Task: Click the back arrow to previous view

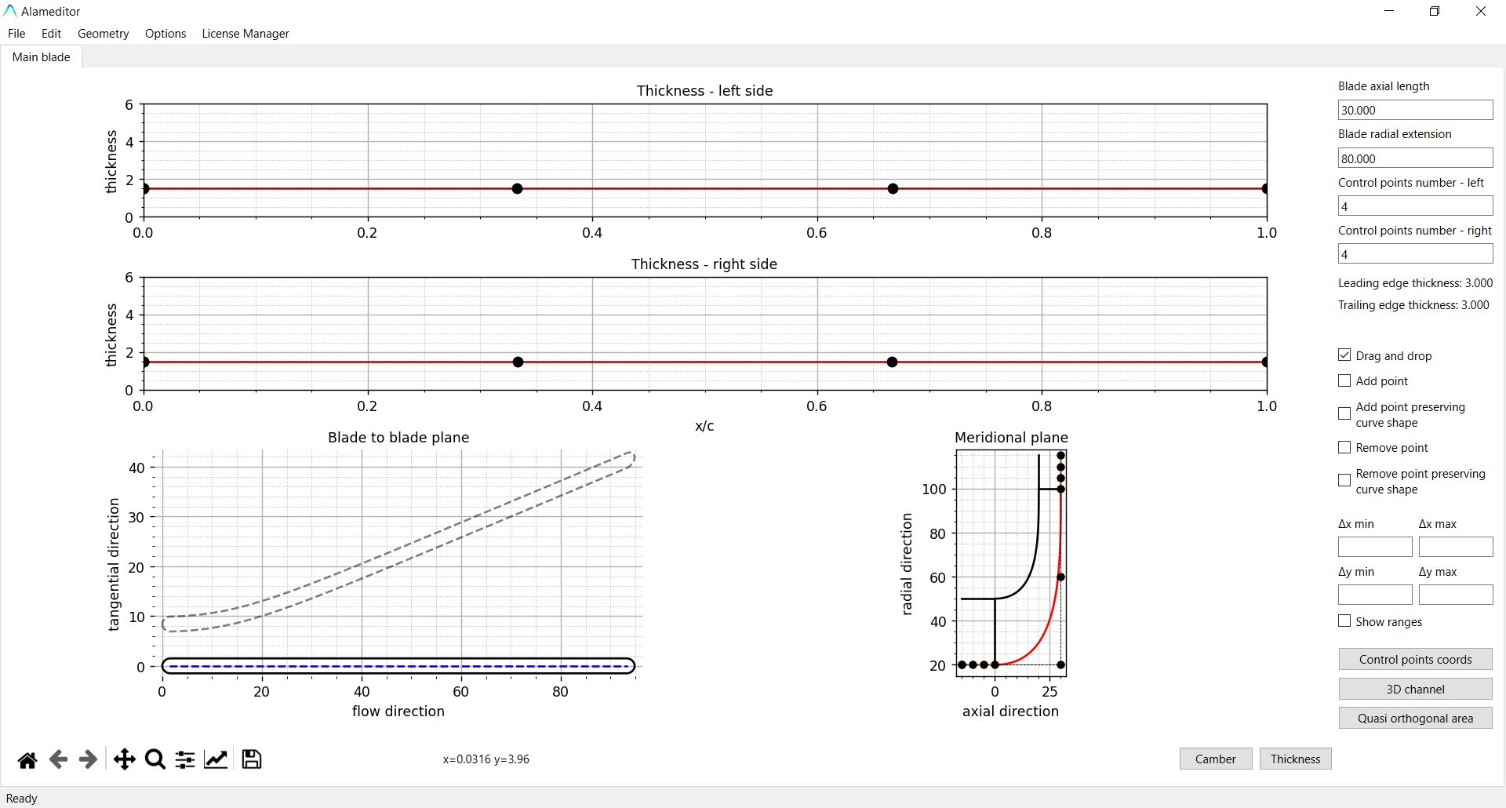Action: click(x=58, y=759)
